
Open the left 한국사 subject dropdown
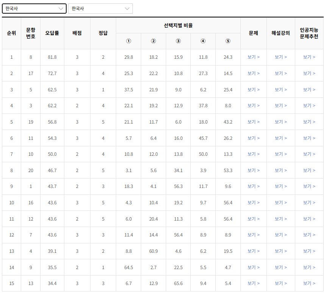point(34,8)
